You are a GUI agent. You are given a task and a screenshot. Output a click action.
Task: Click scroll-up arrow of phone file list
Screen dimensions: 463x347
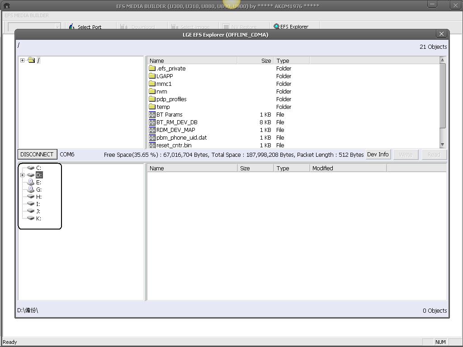point(442,60)
